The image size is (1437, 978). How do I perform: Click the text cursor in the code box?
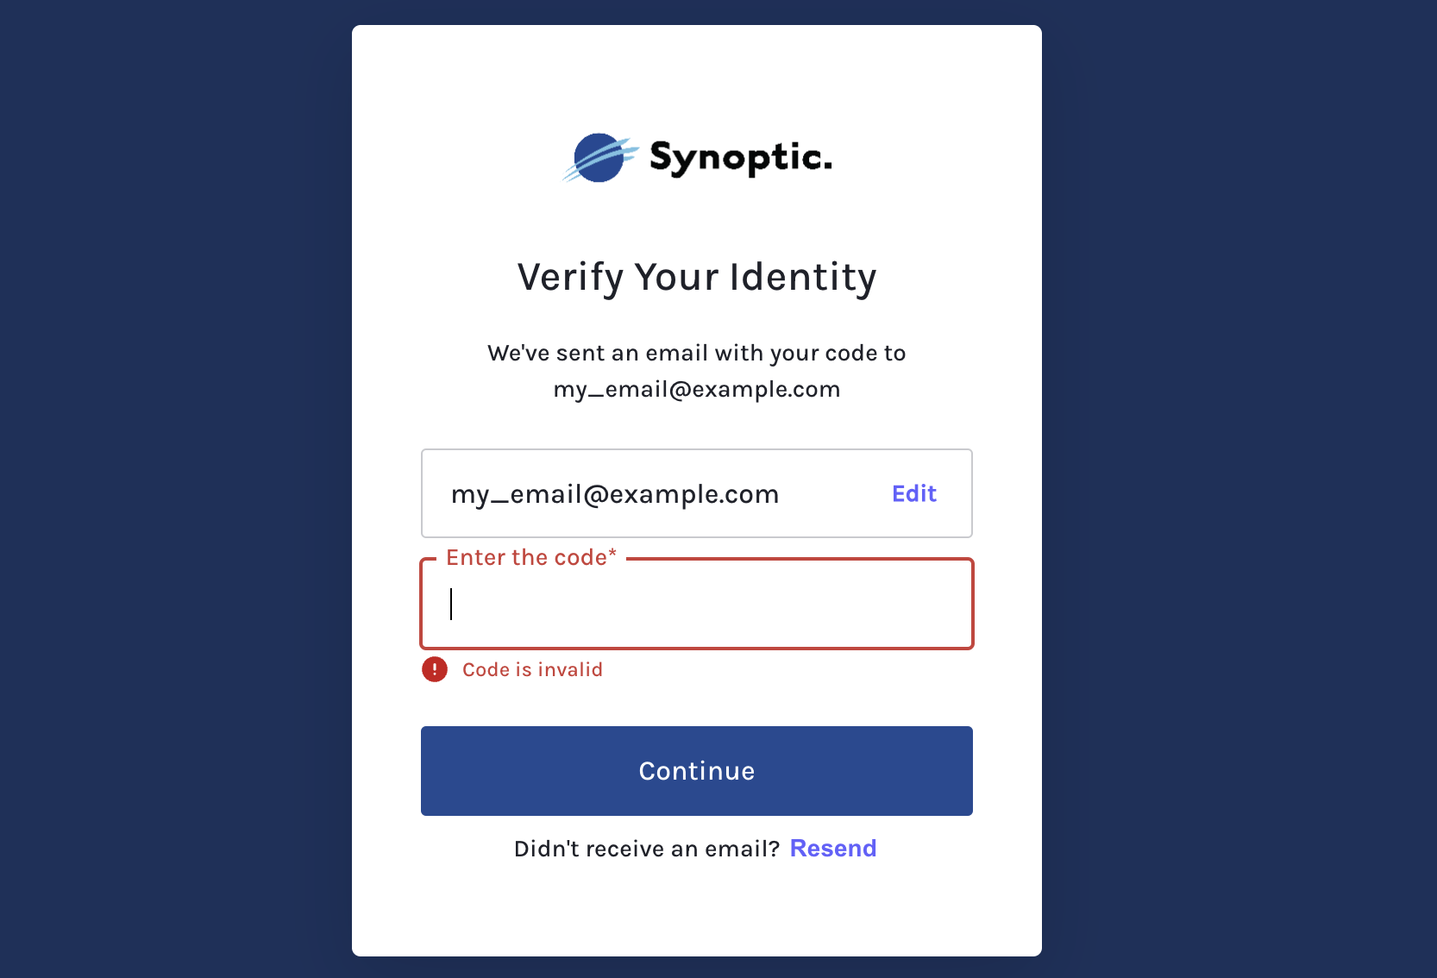coord(451,604)
